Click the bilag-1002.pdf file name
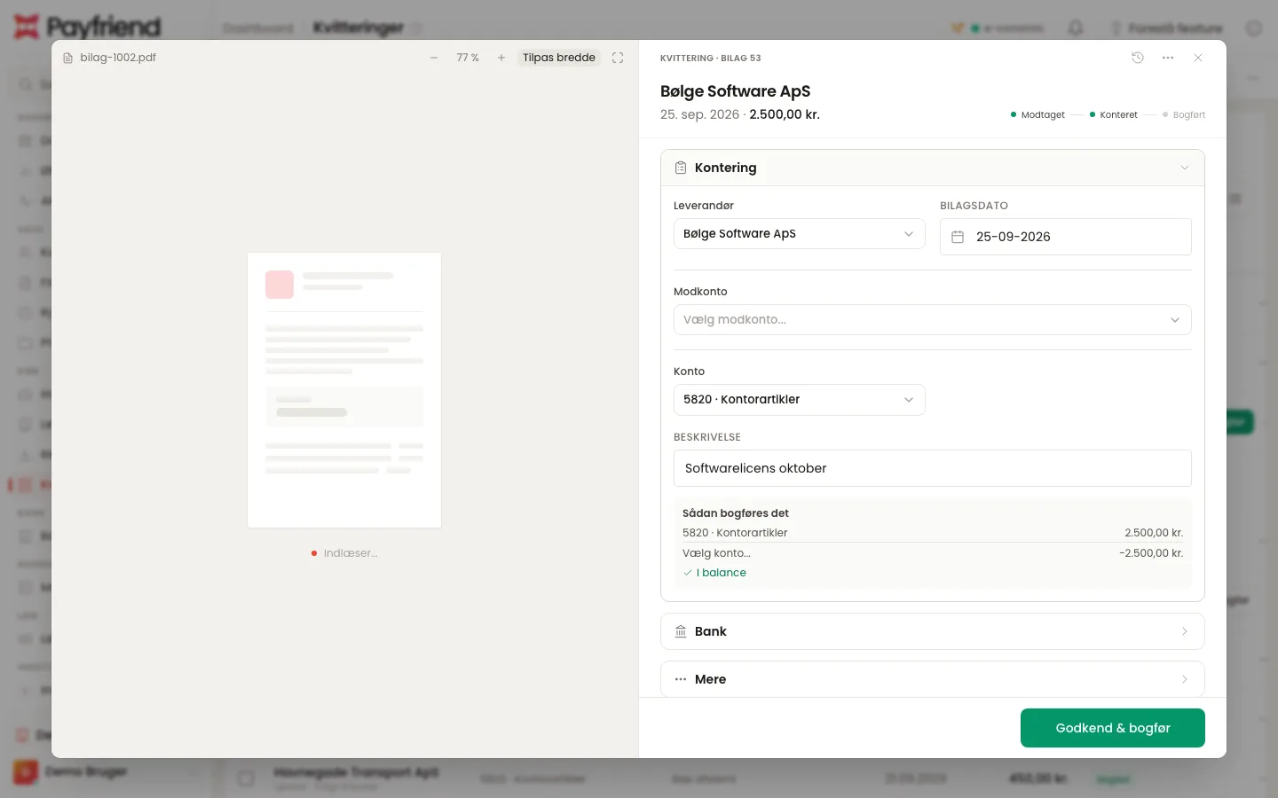1278x798 pixels. point(118,58)
